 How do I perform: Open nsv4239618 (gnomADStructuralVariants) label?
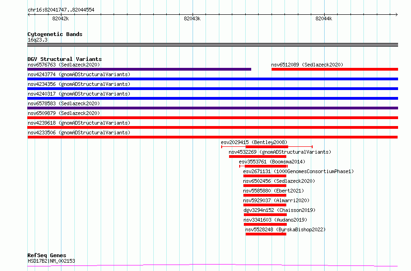(79, 123)
